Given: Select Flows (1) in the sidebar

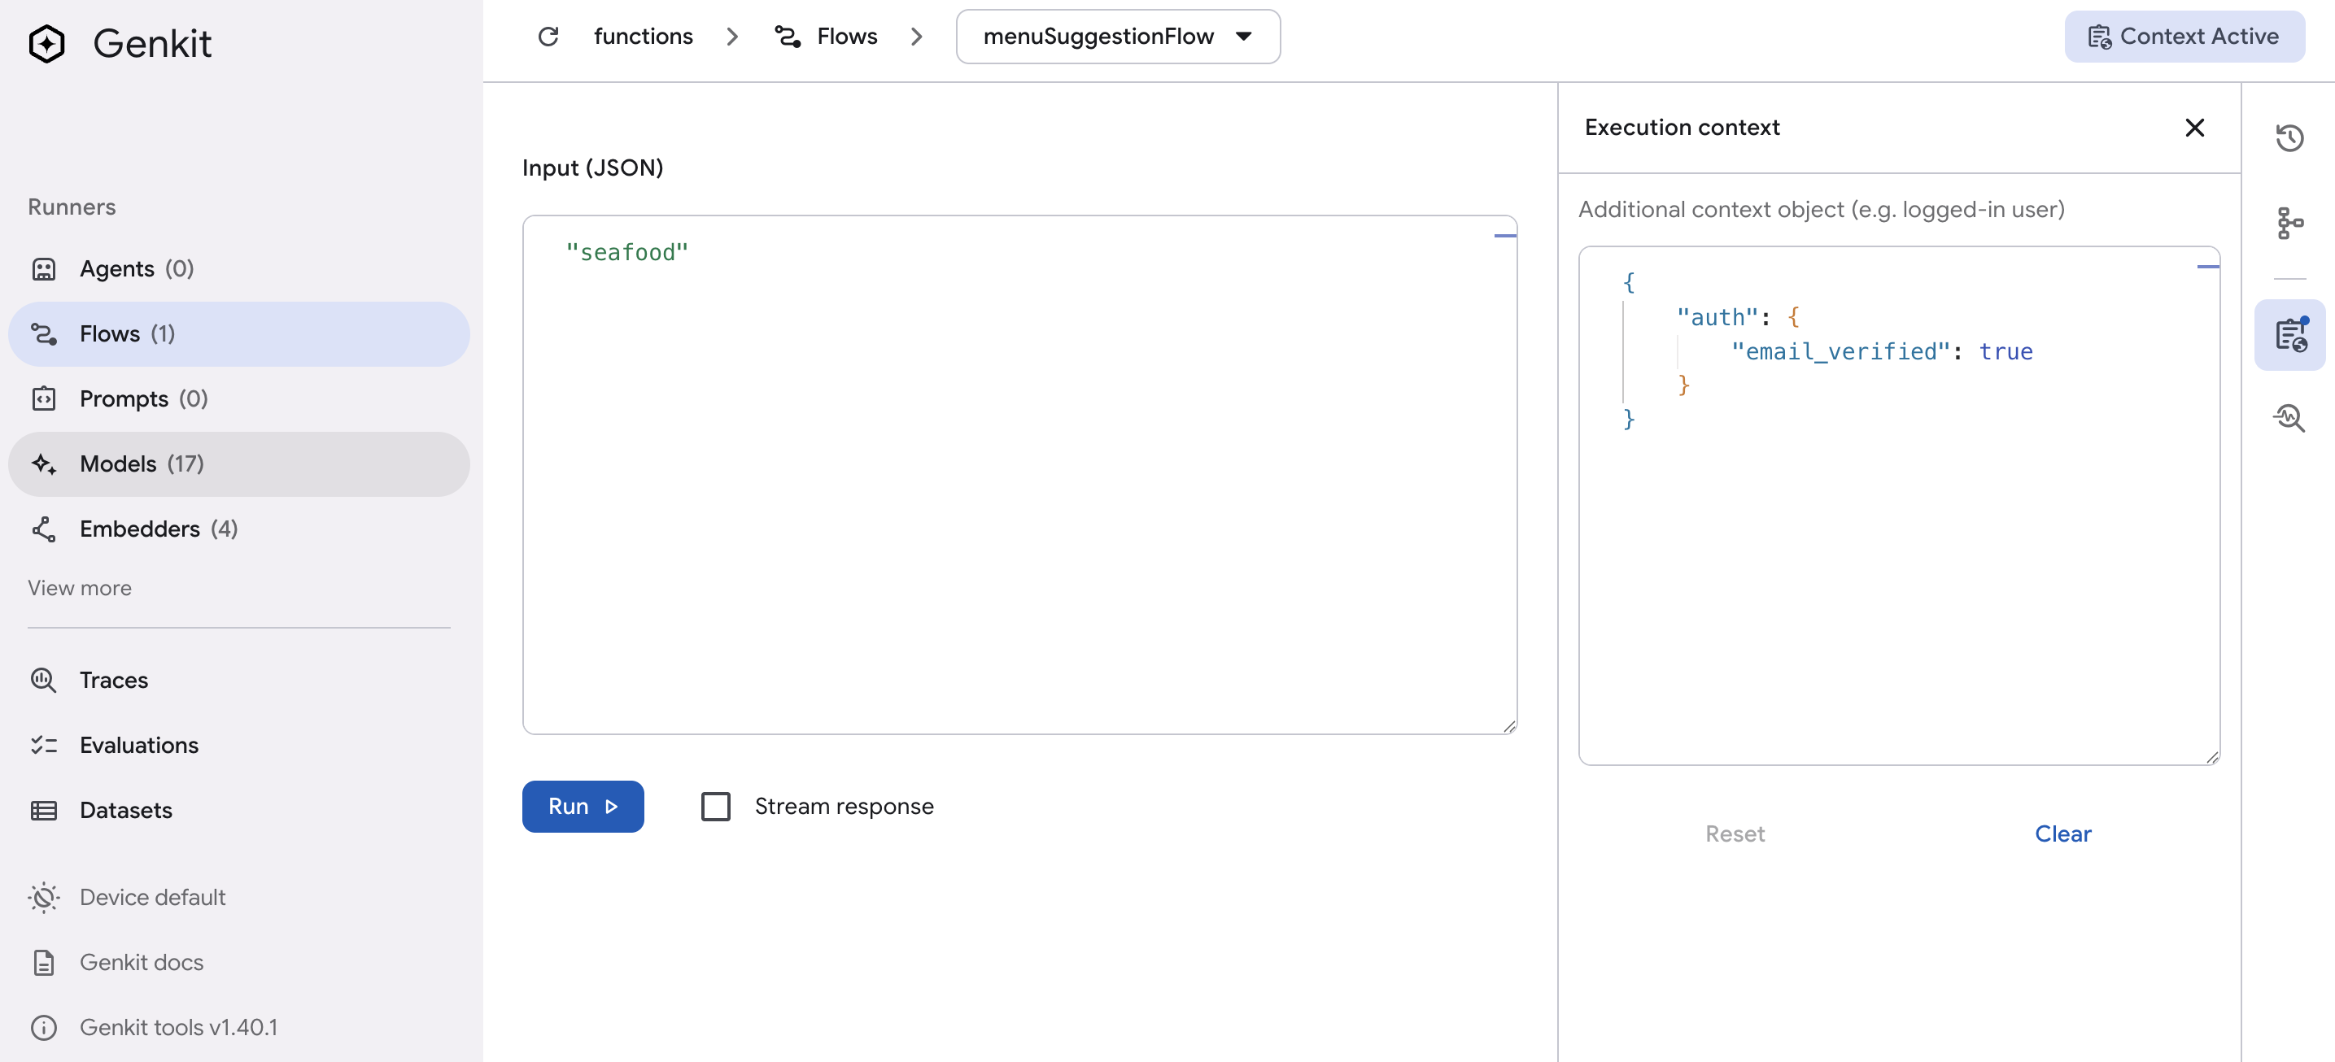Looking at the screenshot, I should (x=239, y=334).
